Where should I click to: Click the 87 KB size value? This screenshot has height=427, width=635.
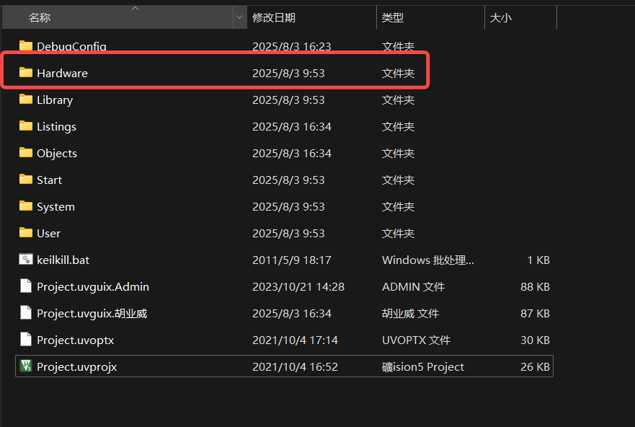535,314
